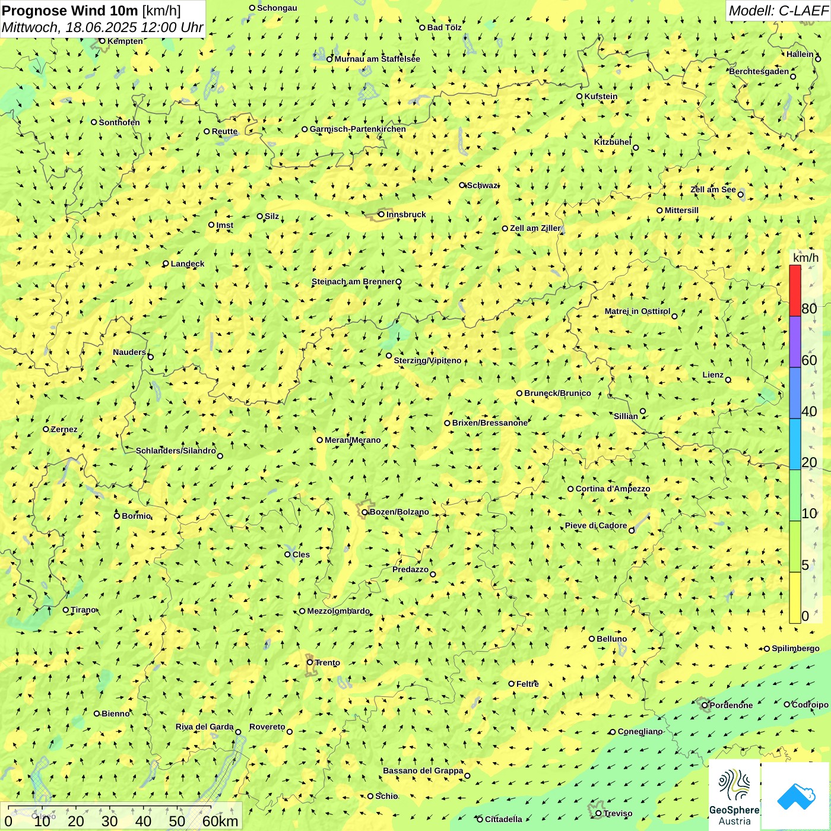Click the 'Steinach am Brenner' label
Viewport: 831px width, 831px height.
[x=353, y=281]
